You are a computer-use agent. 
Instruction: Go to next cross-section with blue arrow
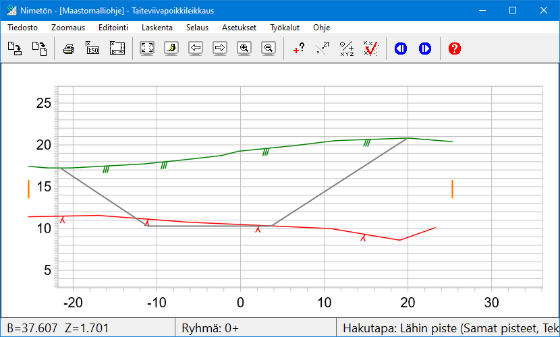[424, 49]
